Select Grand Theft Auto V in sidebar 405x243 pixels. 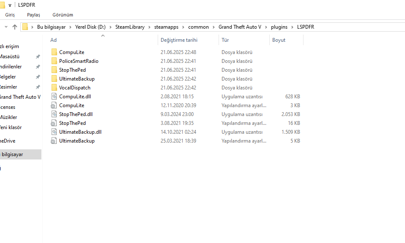pos(20,97)
